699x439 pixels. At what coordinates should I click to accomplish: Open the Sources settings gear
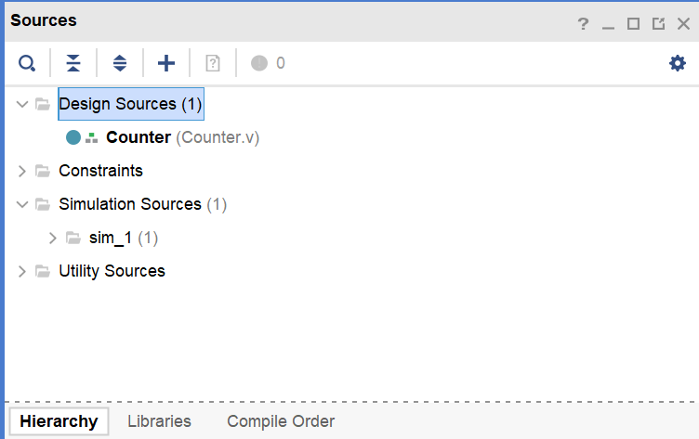click(x=678, y=63)
